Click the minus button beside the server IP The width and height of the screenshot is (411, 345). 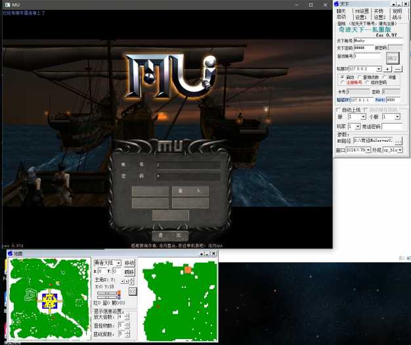tap(398, 68)
